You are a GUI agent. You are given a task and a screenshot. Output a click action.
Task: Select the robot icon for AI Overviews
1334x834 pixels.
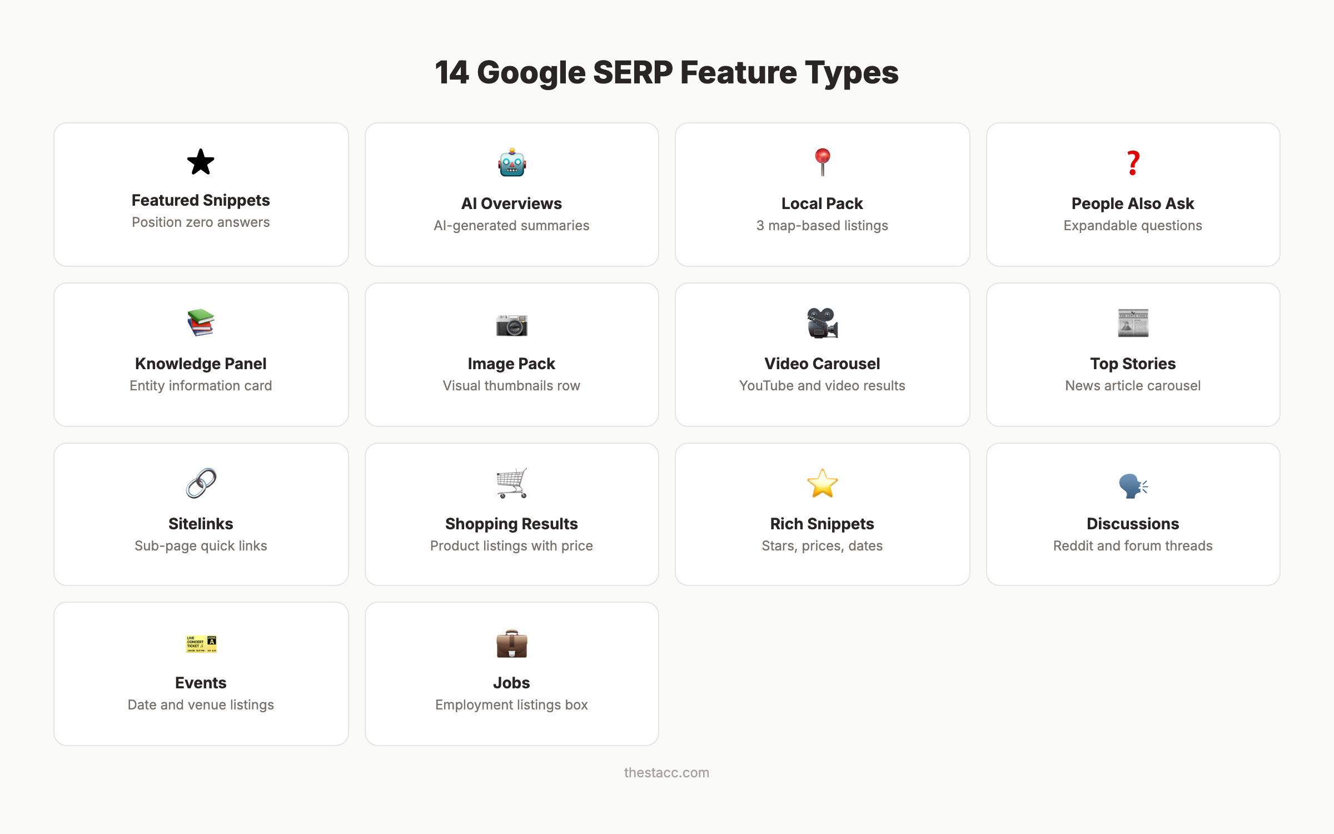(511, 162)
